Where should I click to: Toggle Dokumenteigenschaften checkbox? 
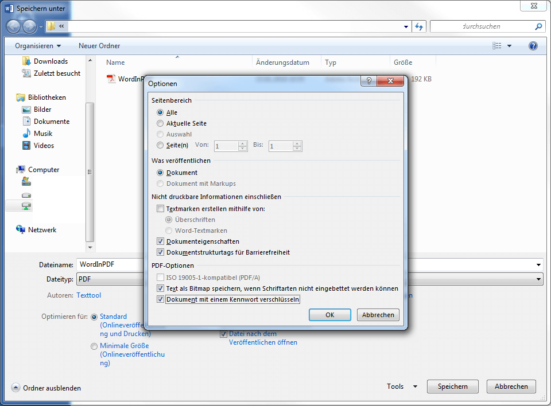160,241
